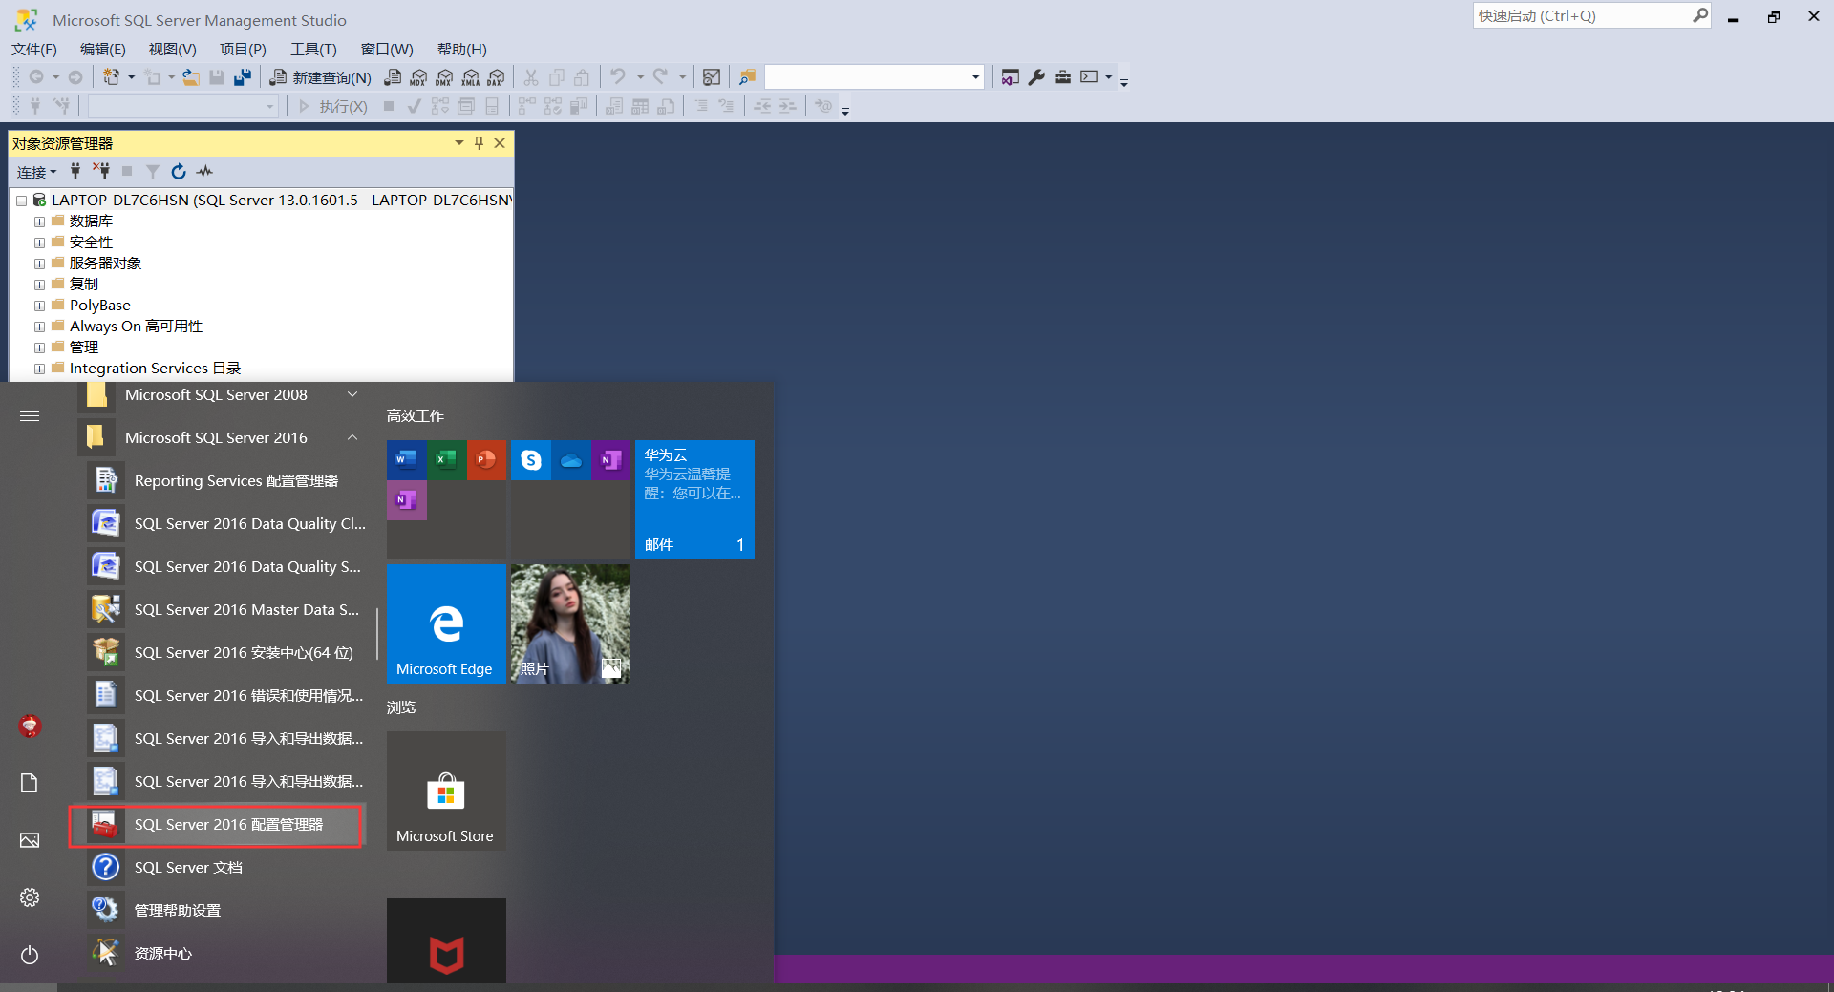
Task: Open the Properties wrench icon in toolbar
Action: (1036, 77)
